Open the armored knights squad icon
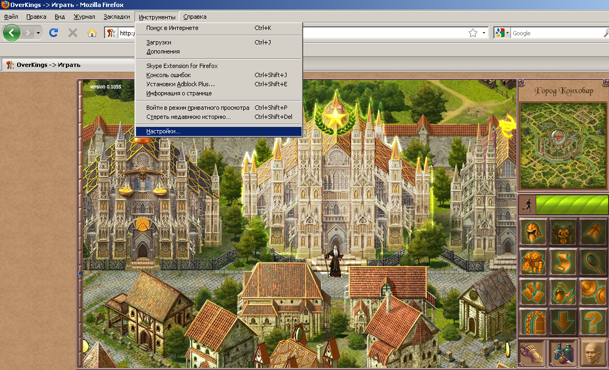This screenshot has height=370, width=609. [x=563, y=231]
